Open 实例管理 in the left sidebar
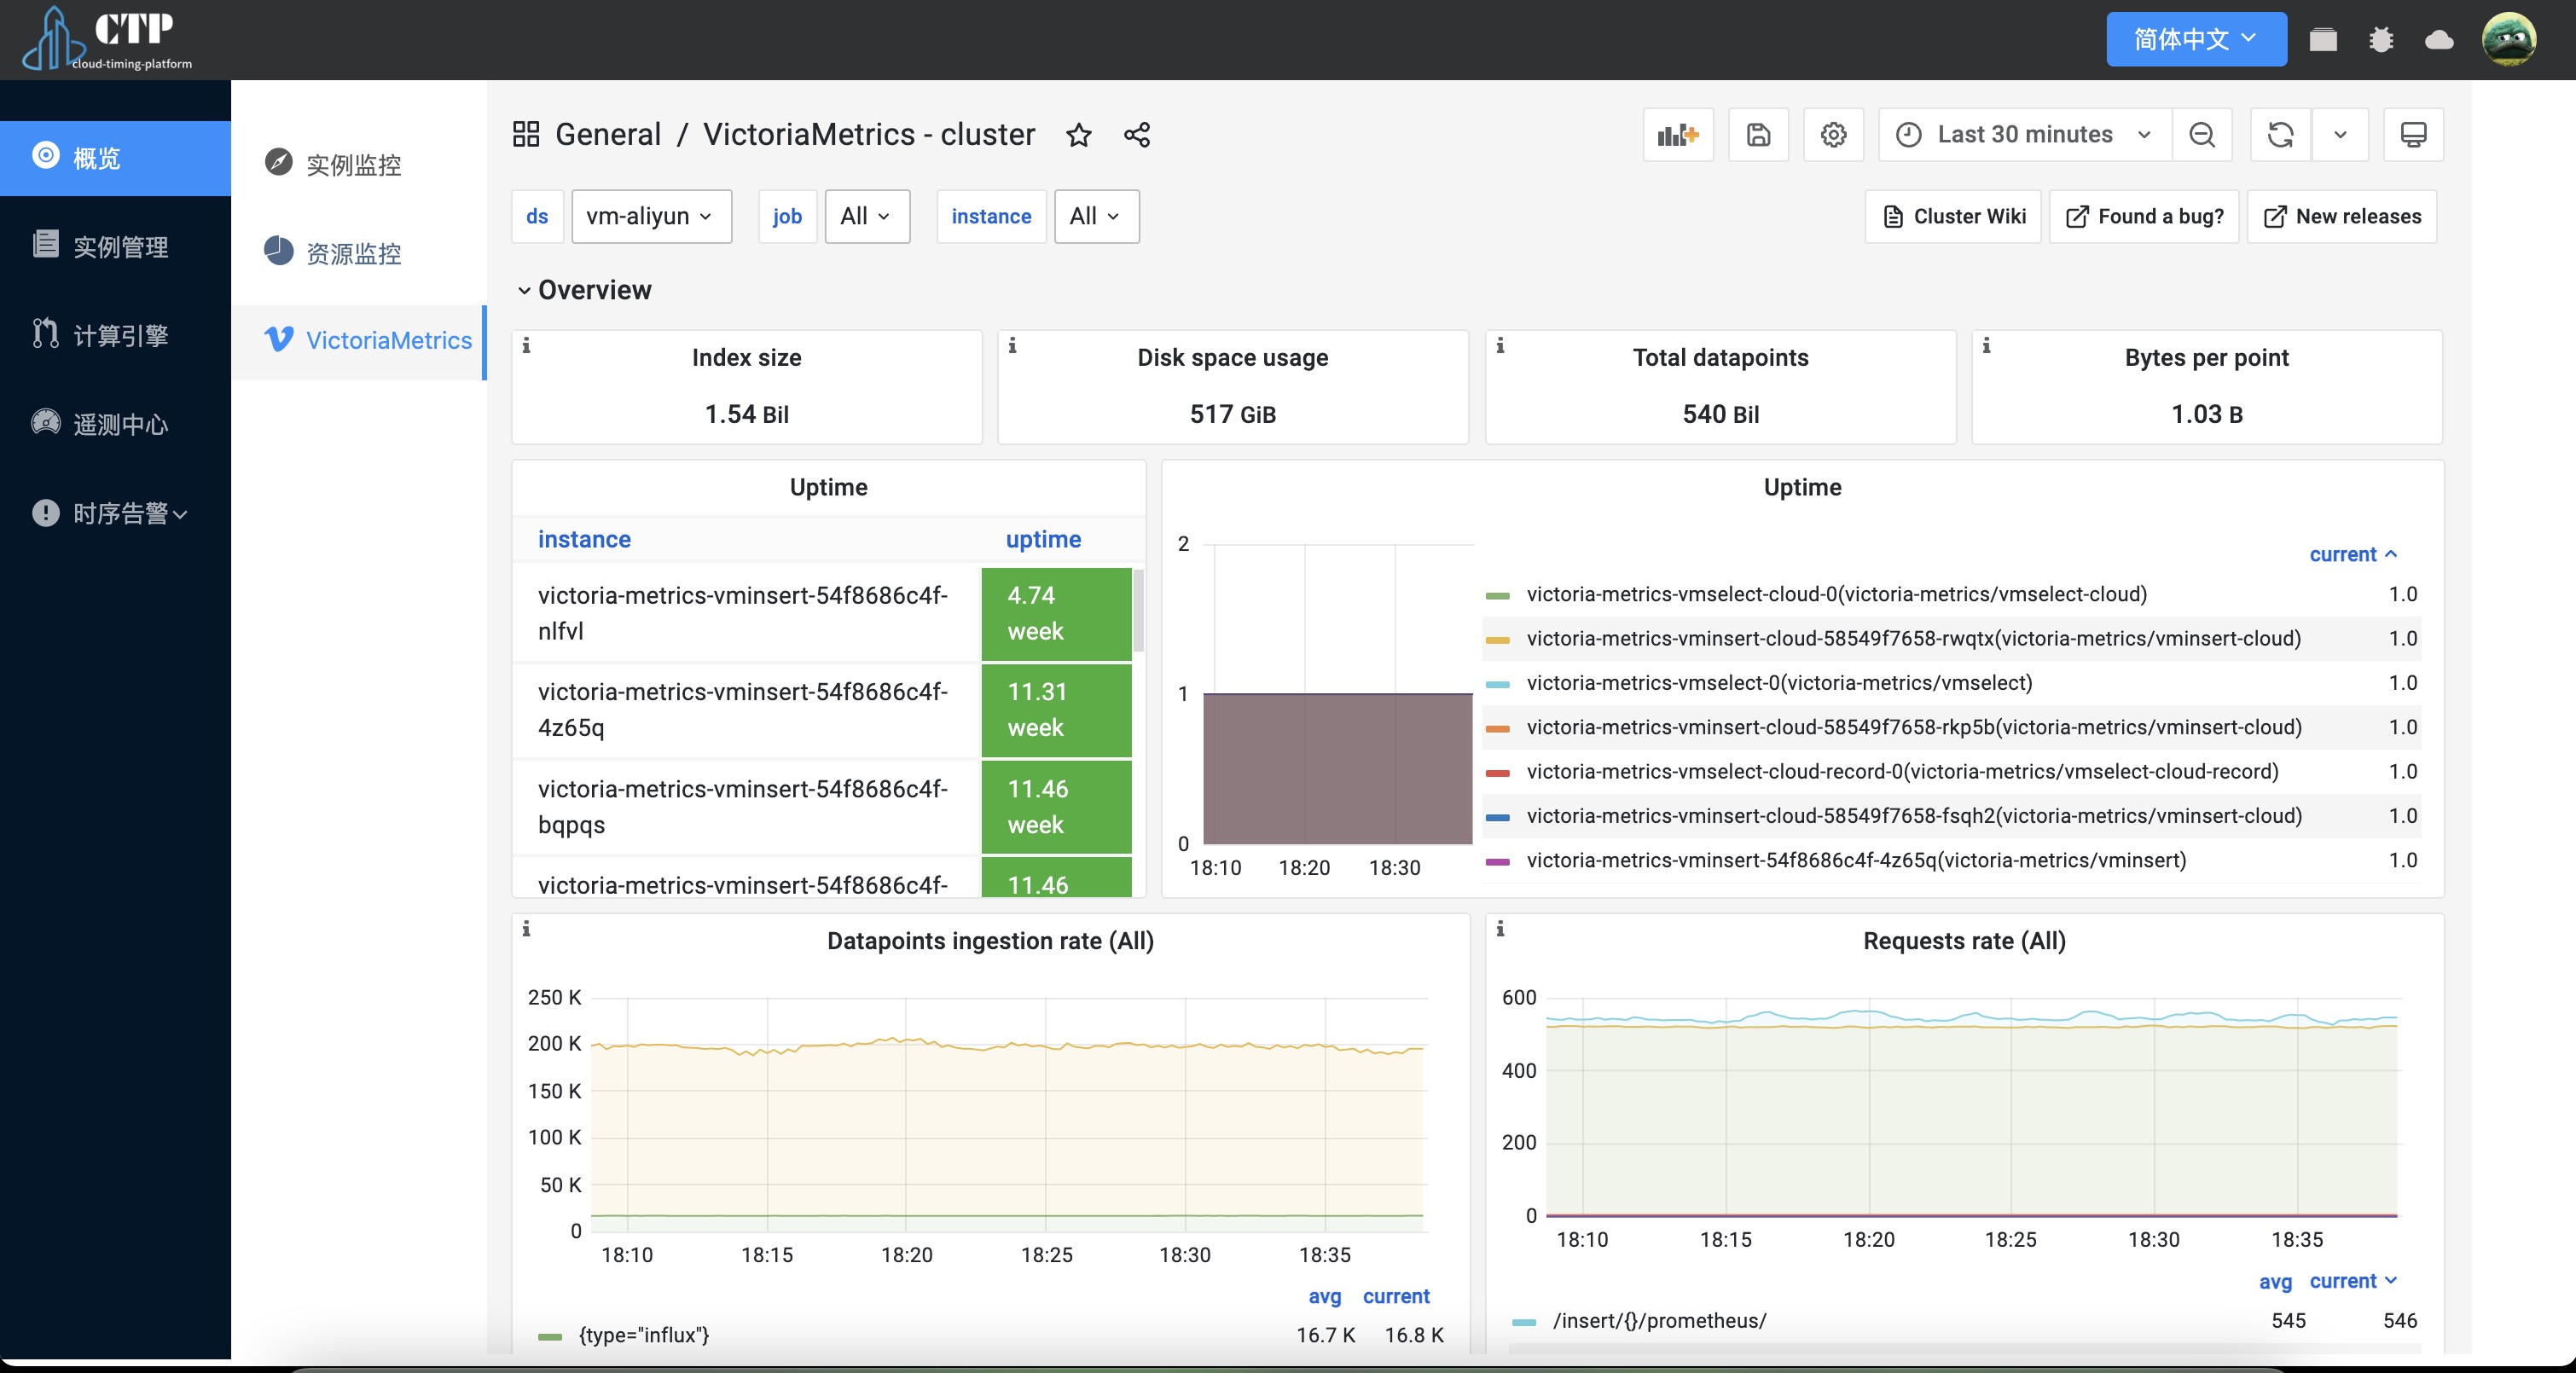This screenshot has height=1373, width=2576. click(x=115, y=246)
